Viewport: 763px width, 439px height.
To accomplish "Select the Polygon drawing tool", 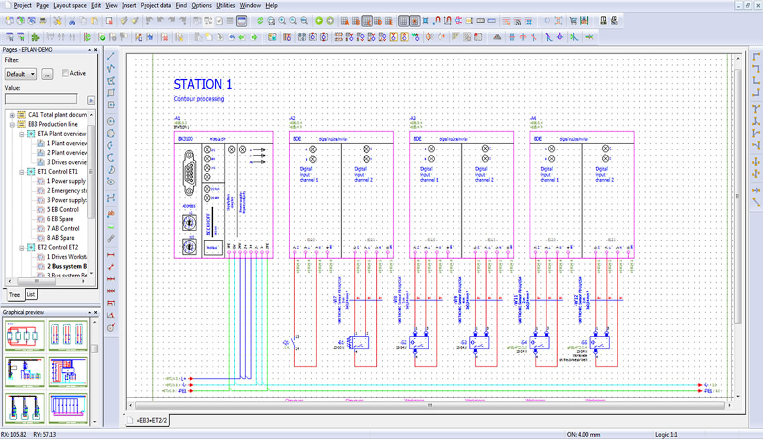I will tap(111, 81).
